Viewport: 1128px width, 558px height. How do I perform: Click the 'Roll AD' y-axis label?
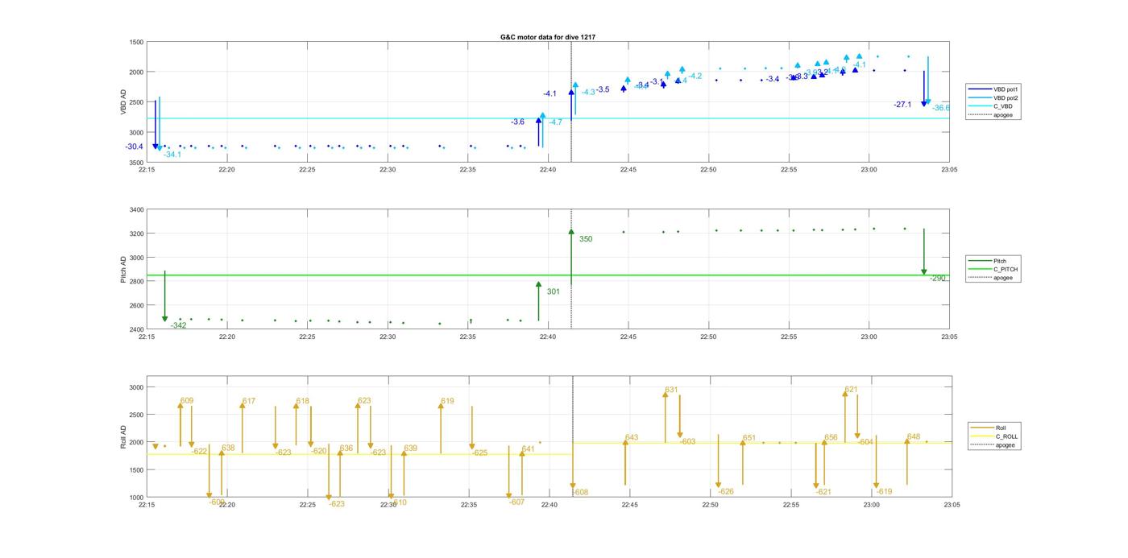click(124, 436)
